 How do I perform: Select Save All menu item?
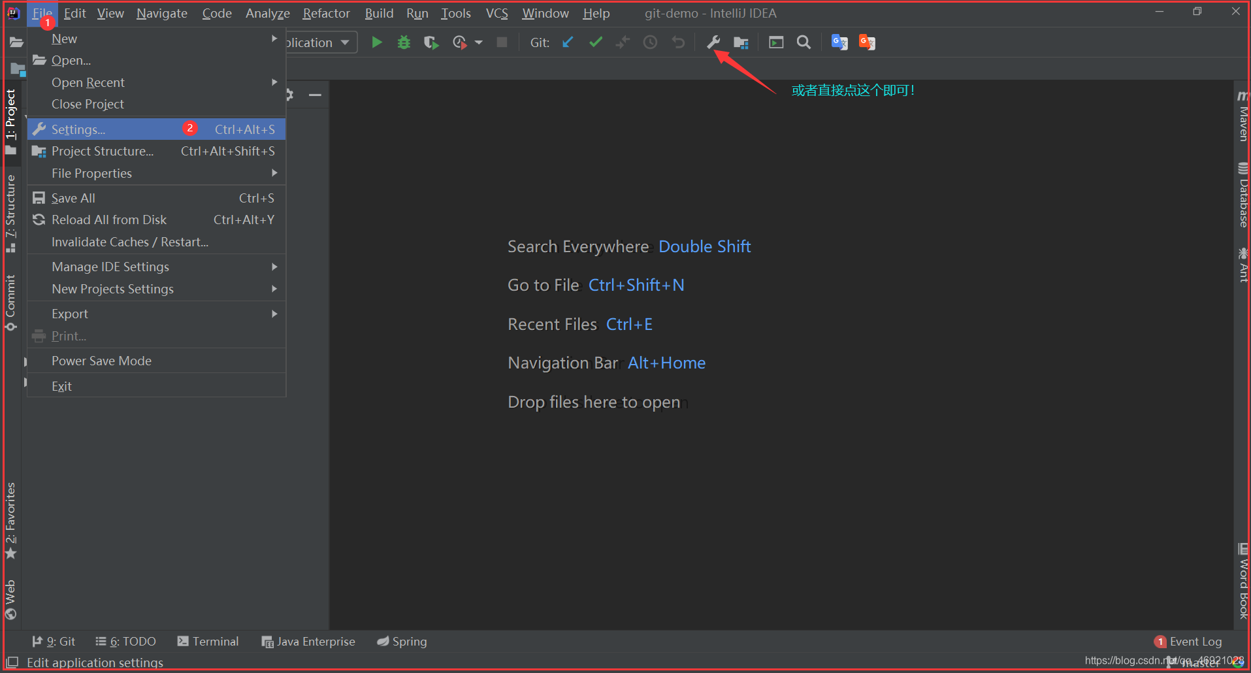click(157, 198)
